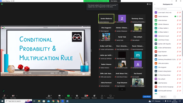
Task: Open apps options arrow beside Apps
Action: tap(105, 96)
